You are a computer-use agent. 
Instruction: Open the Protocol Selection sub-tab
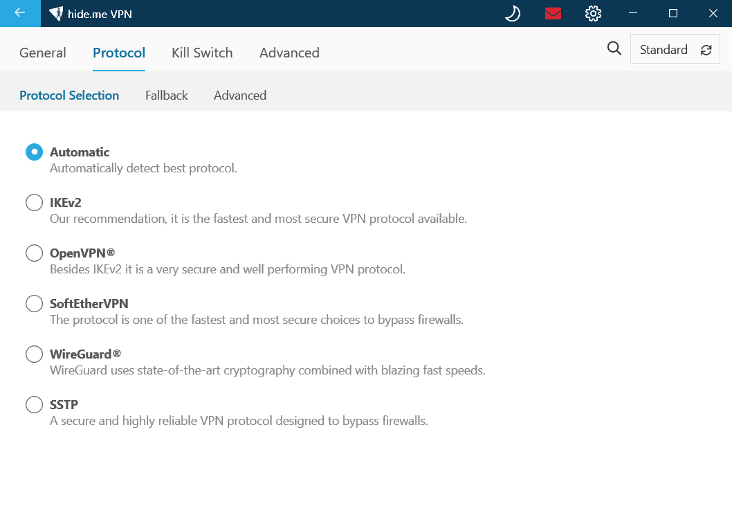69,96
